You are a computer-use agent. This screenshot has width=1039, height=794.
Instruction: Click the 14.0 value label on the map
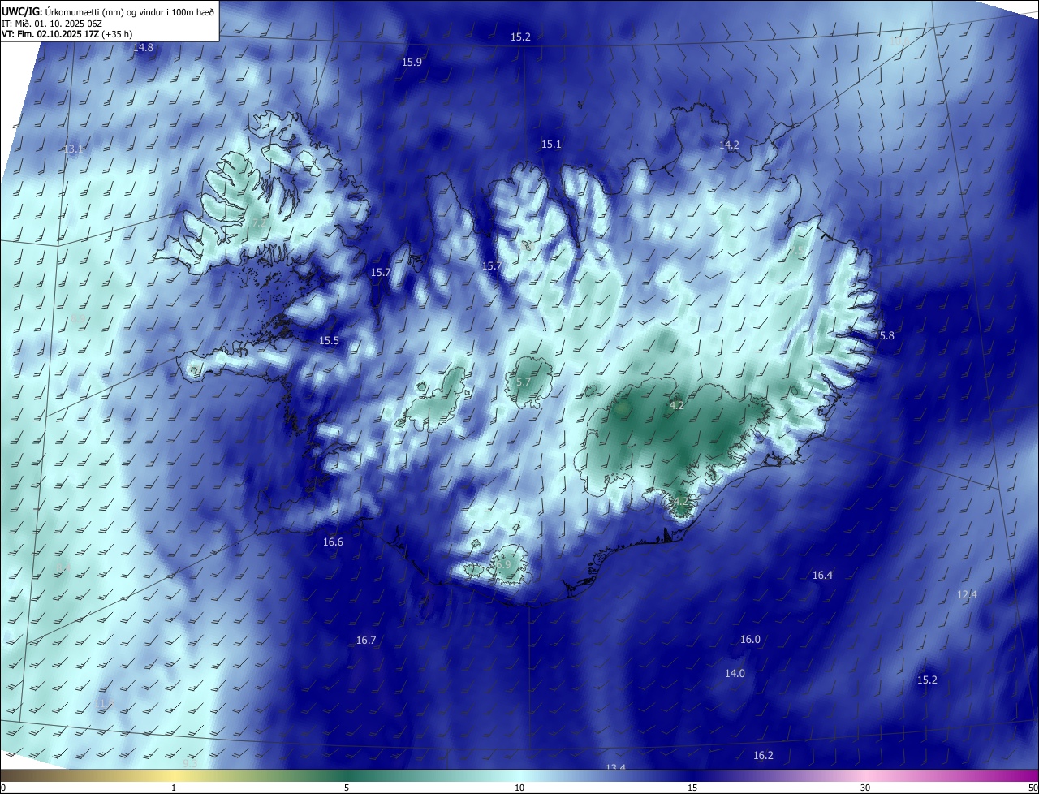(735, 674)
